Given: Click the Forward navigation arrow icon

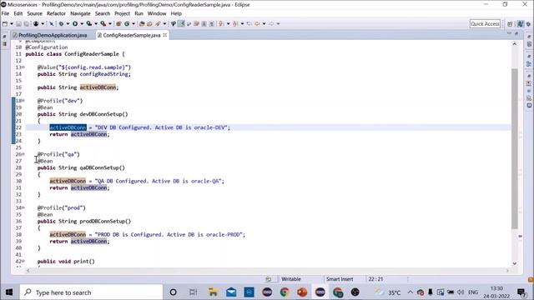Looking at the screenshot, I should click(x=271, y=24).
